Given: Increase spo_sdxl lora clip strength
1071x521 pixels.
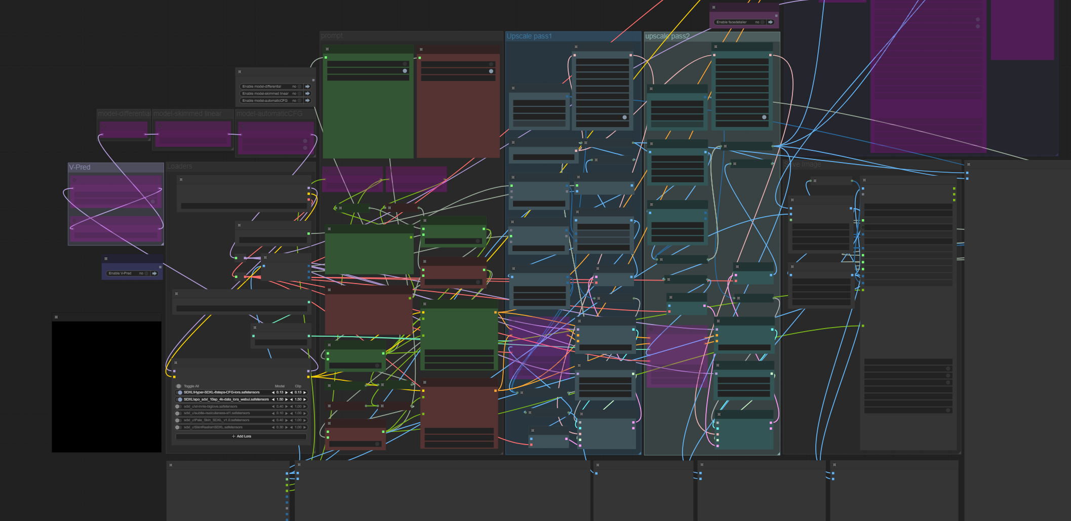Looking at the screenshot, I should [x=304, y=399].
